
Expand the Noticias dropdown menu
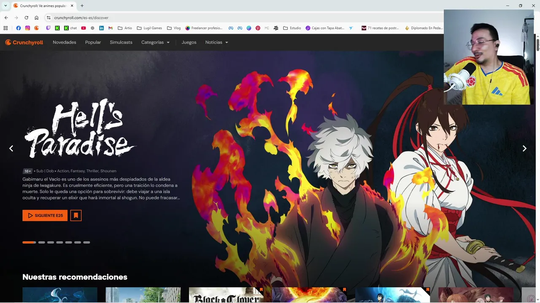(216, 43)
